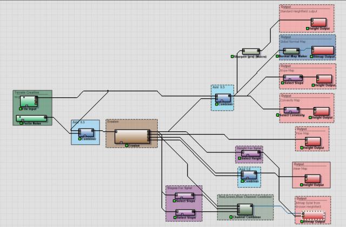Toggle the green indicator beside Sharpen (pro) label

(232, 56)
